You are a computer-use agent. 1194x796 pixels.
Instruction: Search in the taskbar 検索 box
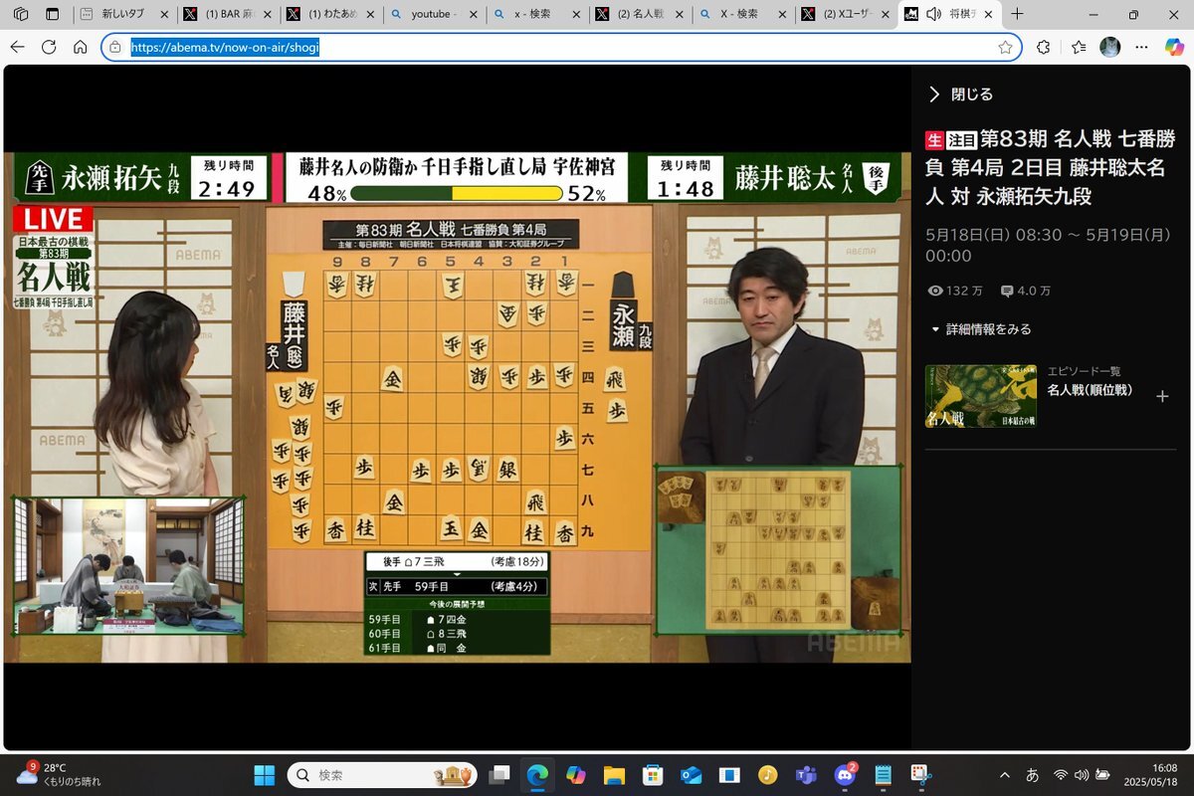[381, 774]
